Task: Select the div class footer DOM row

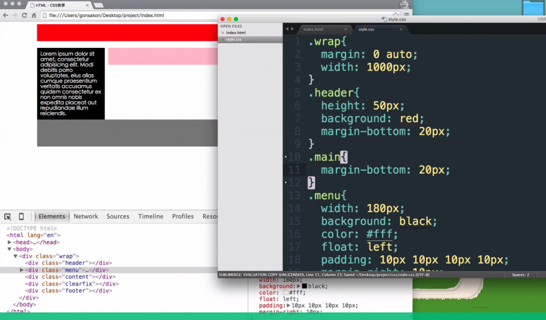Action: tap(69, 291)
